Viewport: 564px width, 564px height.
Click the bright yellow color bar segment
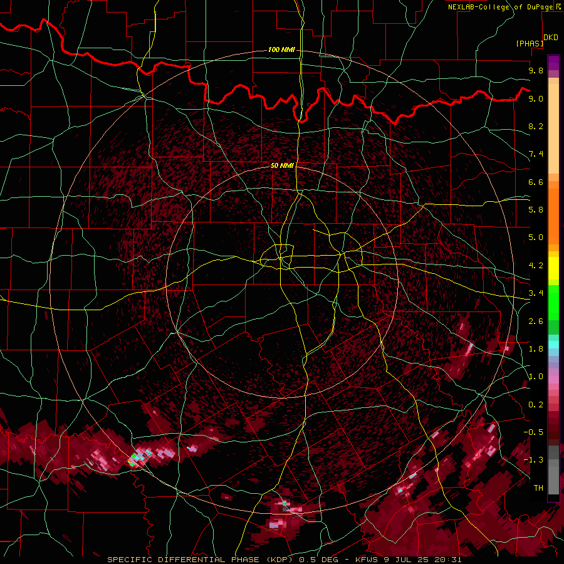click(553, 268)
